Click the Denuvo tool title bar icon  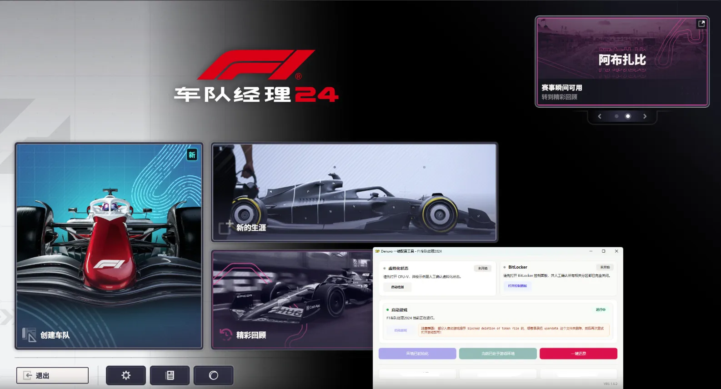377,251
